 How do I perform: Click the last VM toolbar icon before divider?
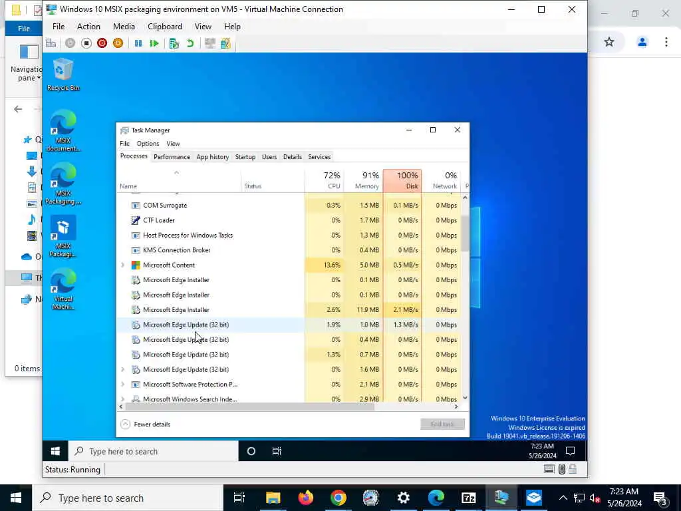pos(225,43)
